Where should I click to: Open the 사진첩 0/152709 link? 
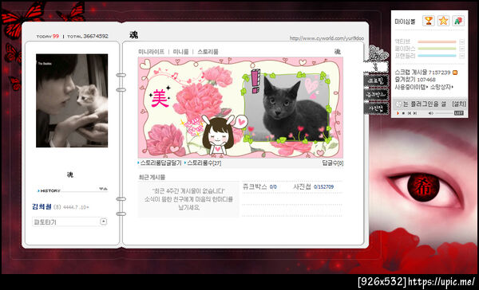(x=314, y=186)
